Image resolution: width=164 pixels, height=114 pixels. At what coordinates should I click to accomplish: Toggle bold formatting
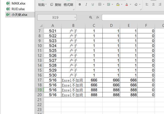pos(80,5)
